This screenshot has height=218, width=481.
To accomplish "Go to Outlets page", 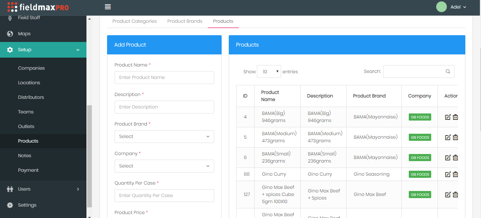I will [x=26, y=126].
